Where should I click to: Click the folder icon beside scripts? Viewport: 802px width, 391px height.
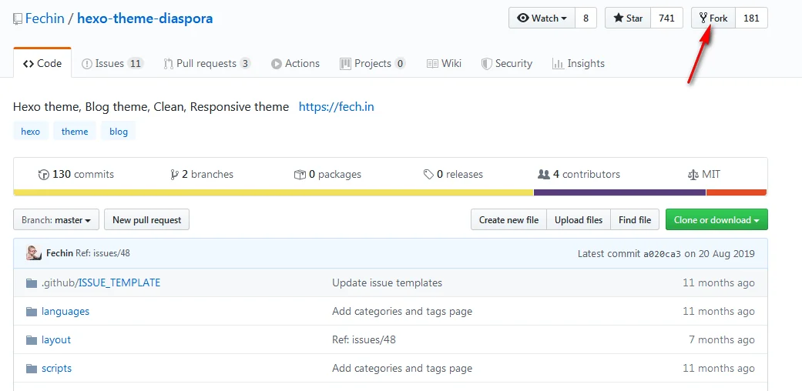coord(32,369)
